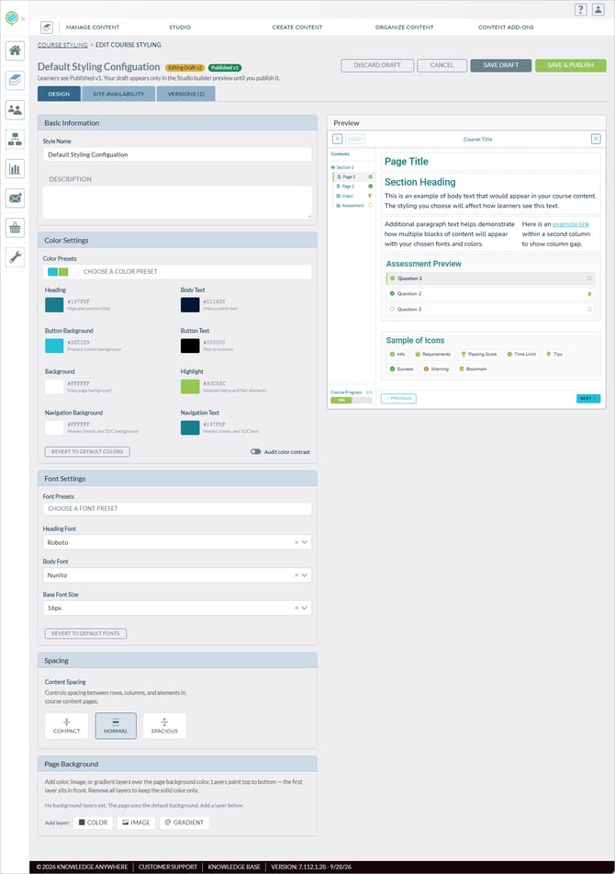The width and height of the screenshot is (615, 874).
Task: Clear the Roboto heading font selection
Action: pos(296,542)
